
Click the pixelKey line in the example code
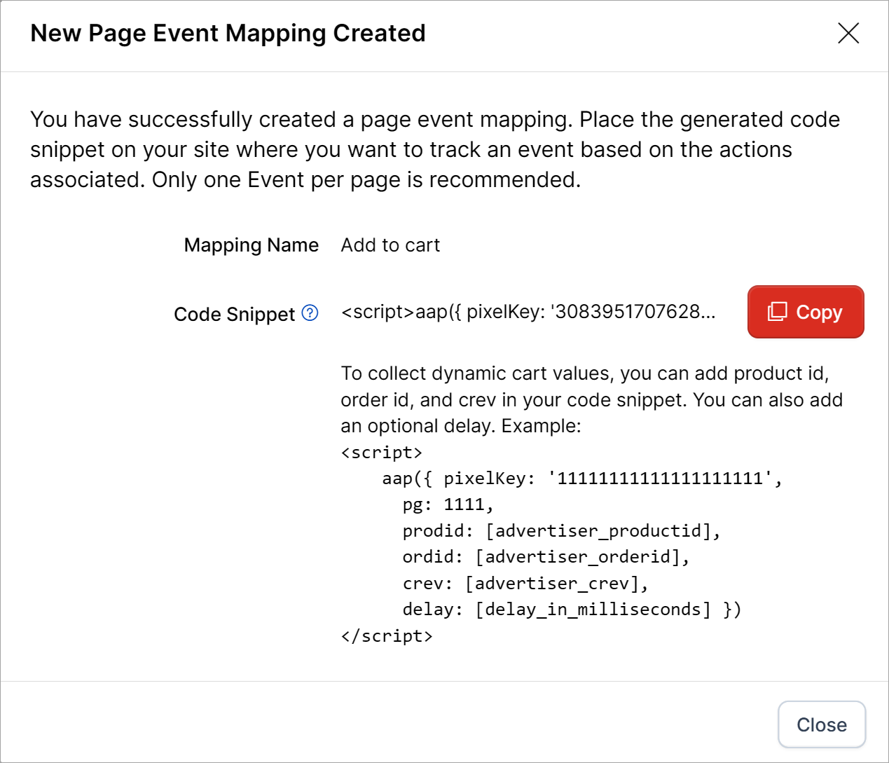pyautogui.click(x=581, y=479)
